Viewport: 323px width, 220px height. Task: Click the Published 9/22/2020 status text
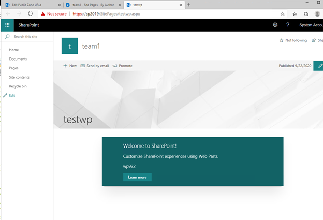click(295, 66)
